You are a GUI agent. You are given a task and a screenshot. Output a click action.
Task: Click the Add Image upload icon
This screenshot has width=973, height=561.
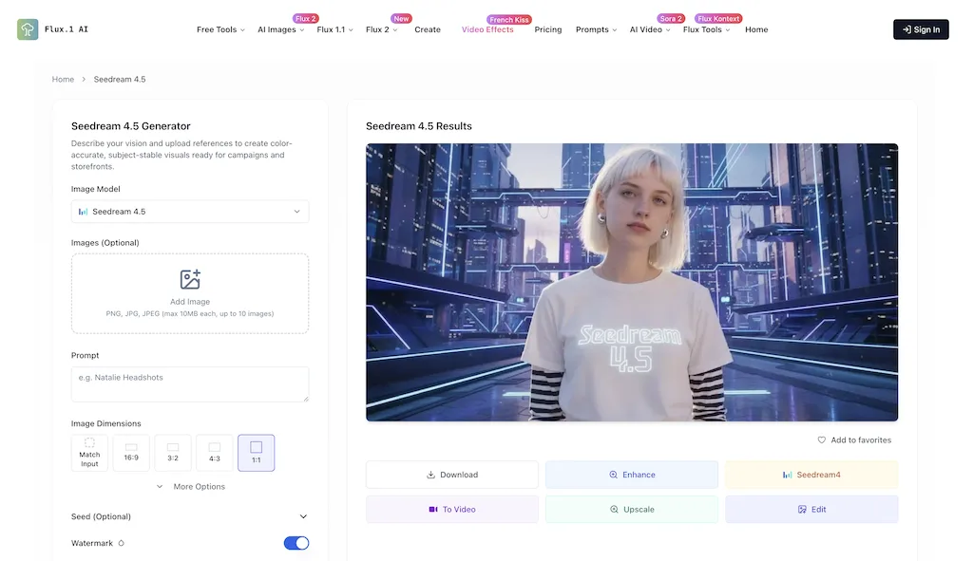click(189, 281)
